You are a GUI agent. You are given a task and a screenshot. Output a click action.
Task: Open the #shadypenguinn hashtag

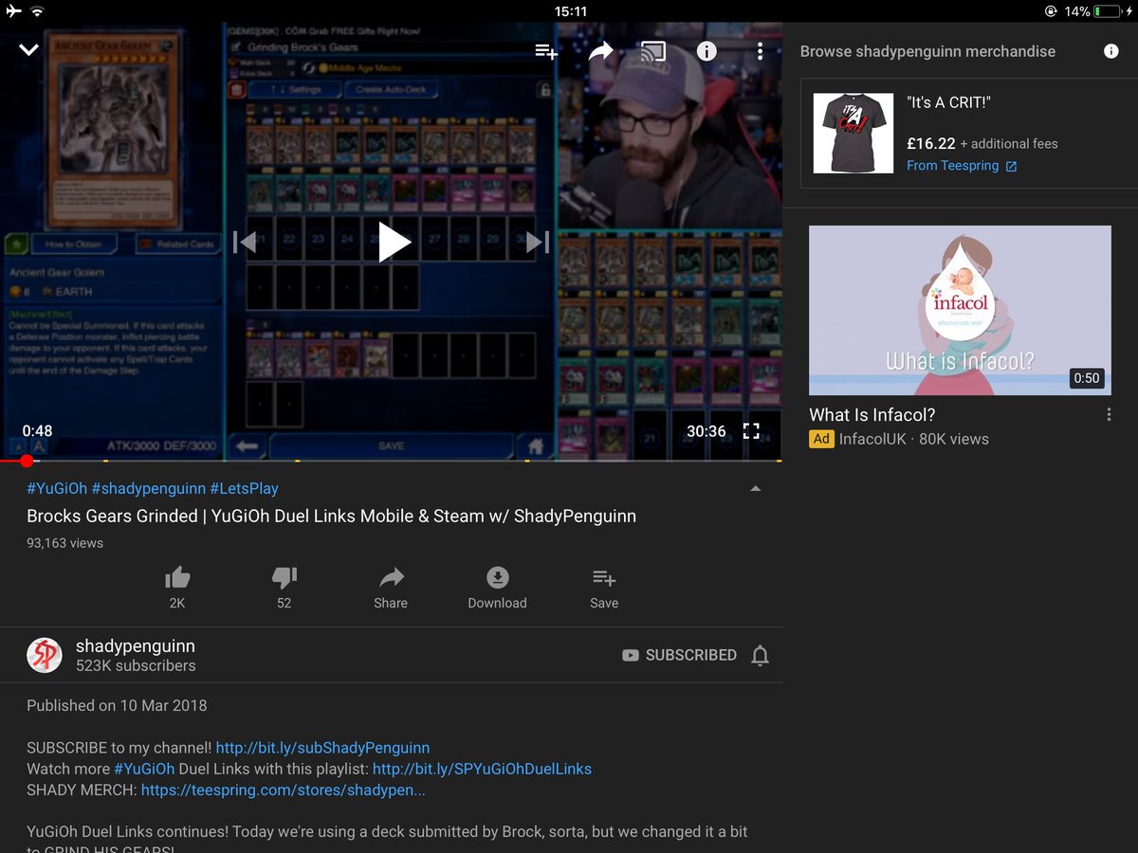[x=149, y=488]
